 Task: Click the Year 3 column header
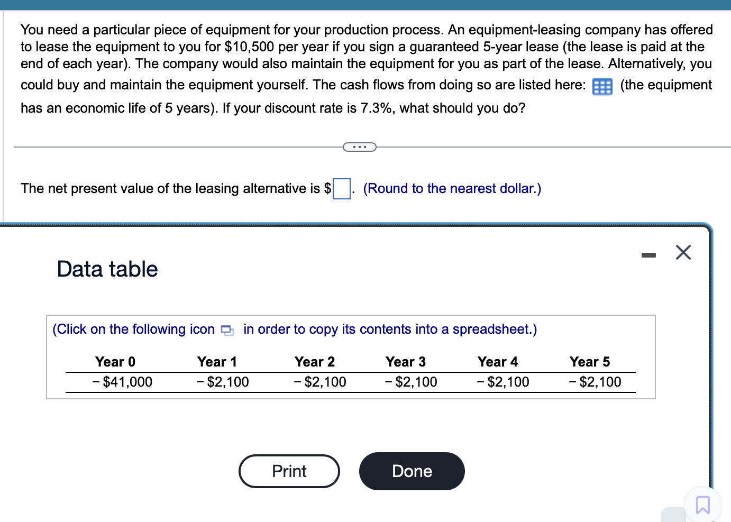406,362
